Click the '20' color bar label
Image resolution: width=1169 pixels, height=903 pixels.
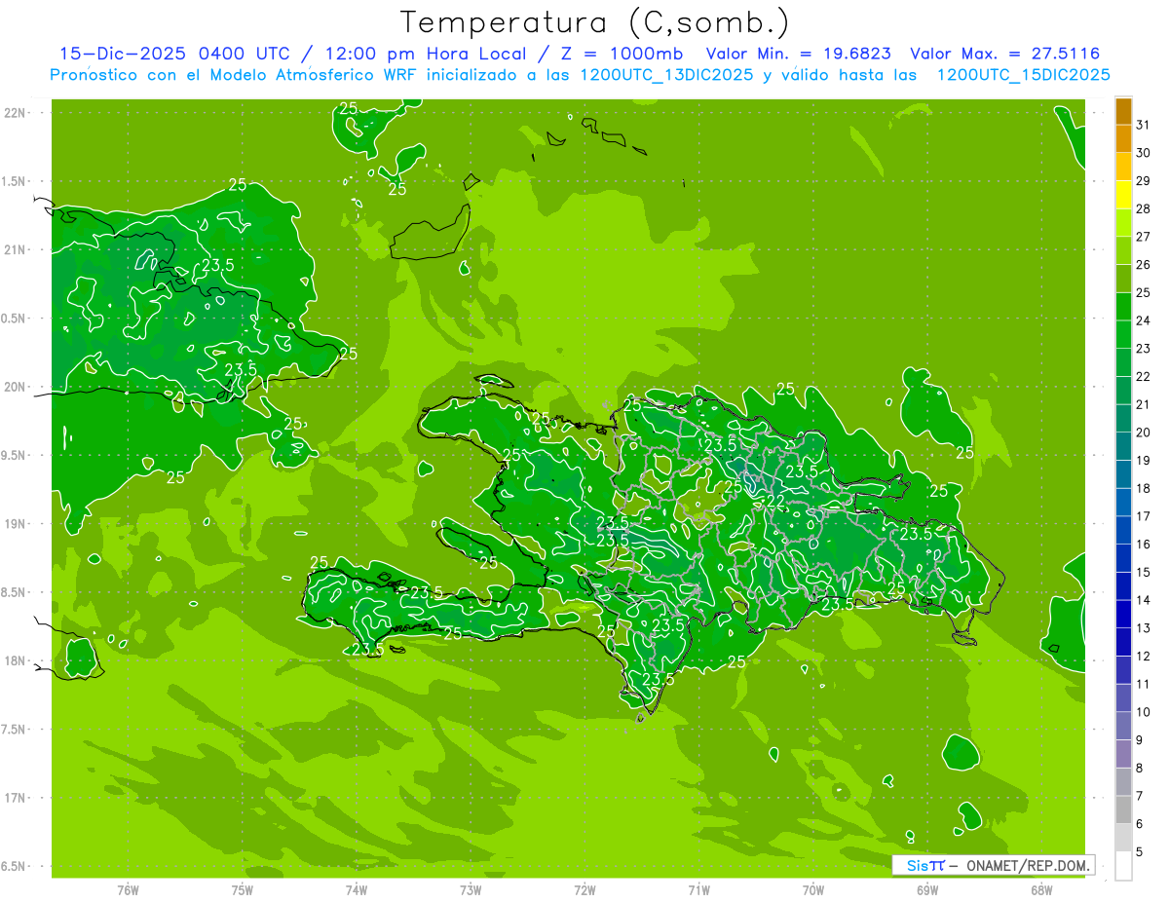point(1144,433)
